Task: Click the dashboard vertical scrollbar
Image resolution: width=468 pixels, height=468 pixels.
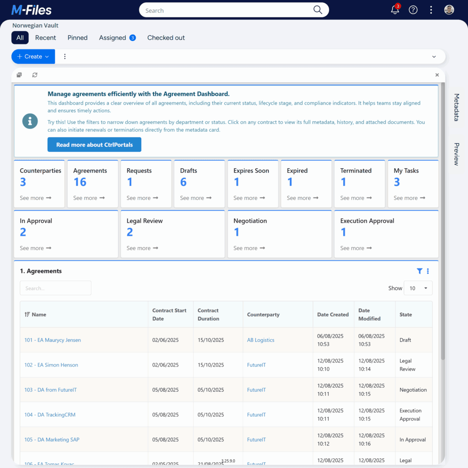Action: 442,219
